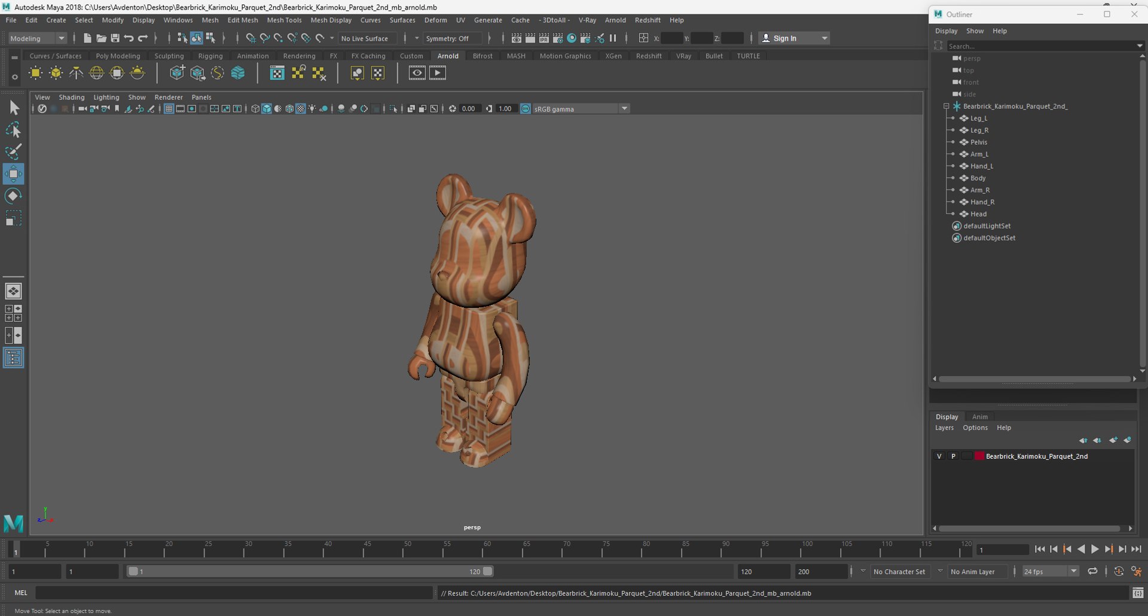Activate the Rotate tool

coord(13,196)
